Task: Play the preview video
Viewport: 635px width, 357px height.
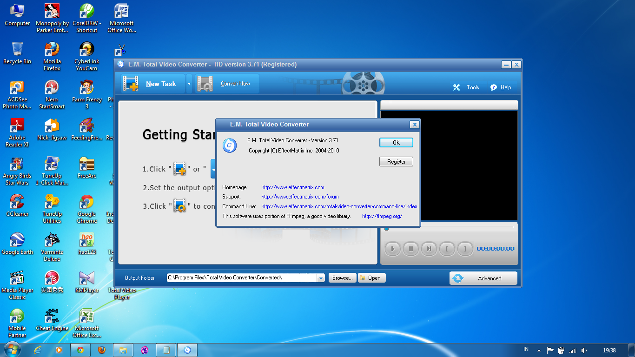Action: pyautogui.click(x=393, y=249)
